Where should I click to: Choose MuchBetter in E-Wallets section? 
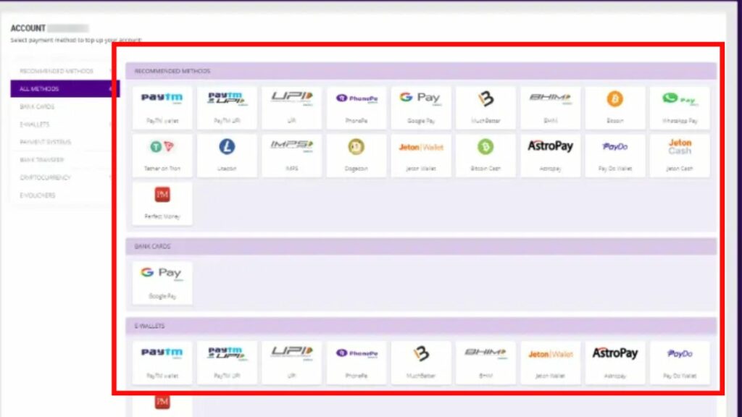point(421,363)
